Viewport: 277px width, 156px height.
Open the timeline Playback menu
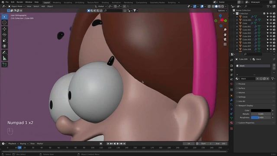click(13, 143)
